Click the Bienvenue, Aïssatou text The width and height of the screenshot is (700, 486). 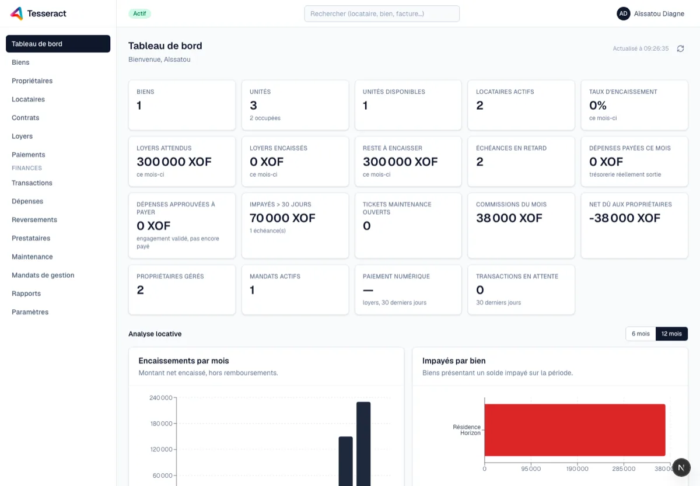[x=159, y=60]
